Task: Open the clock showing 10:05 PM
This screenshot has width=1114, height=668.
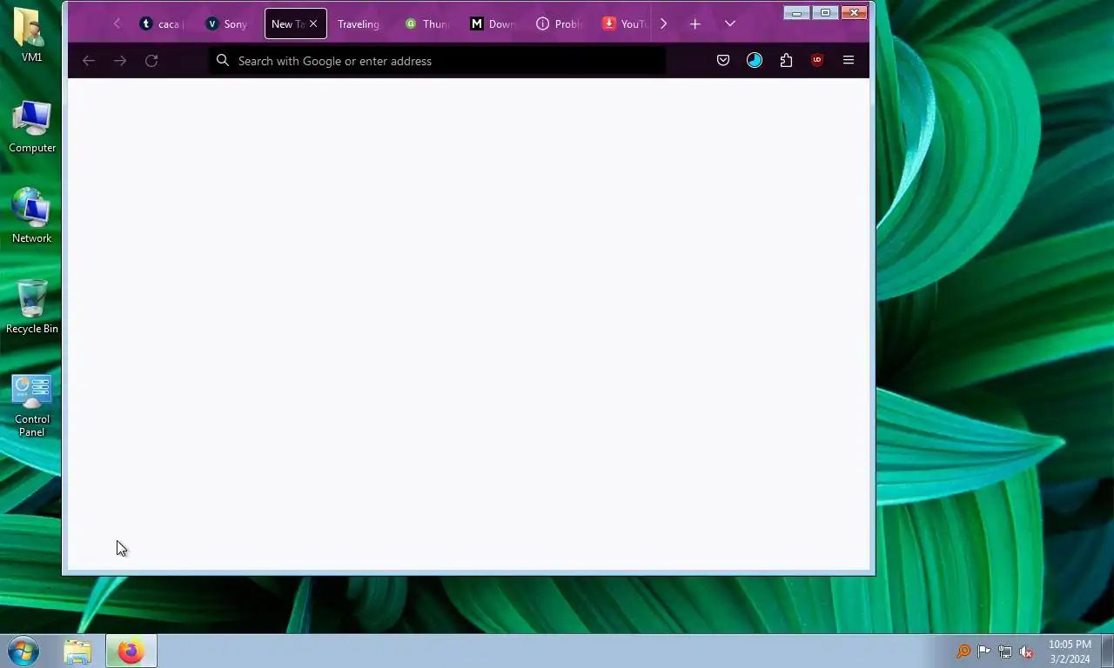Action: 1070,651
